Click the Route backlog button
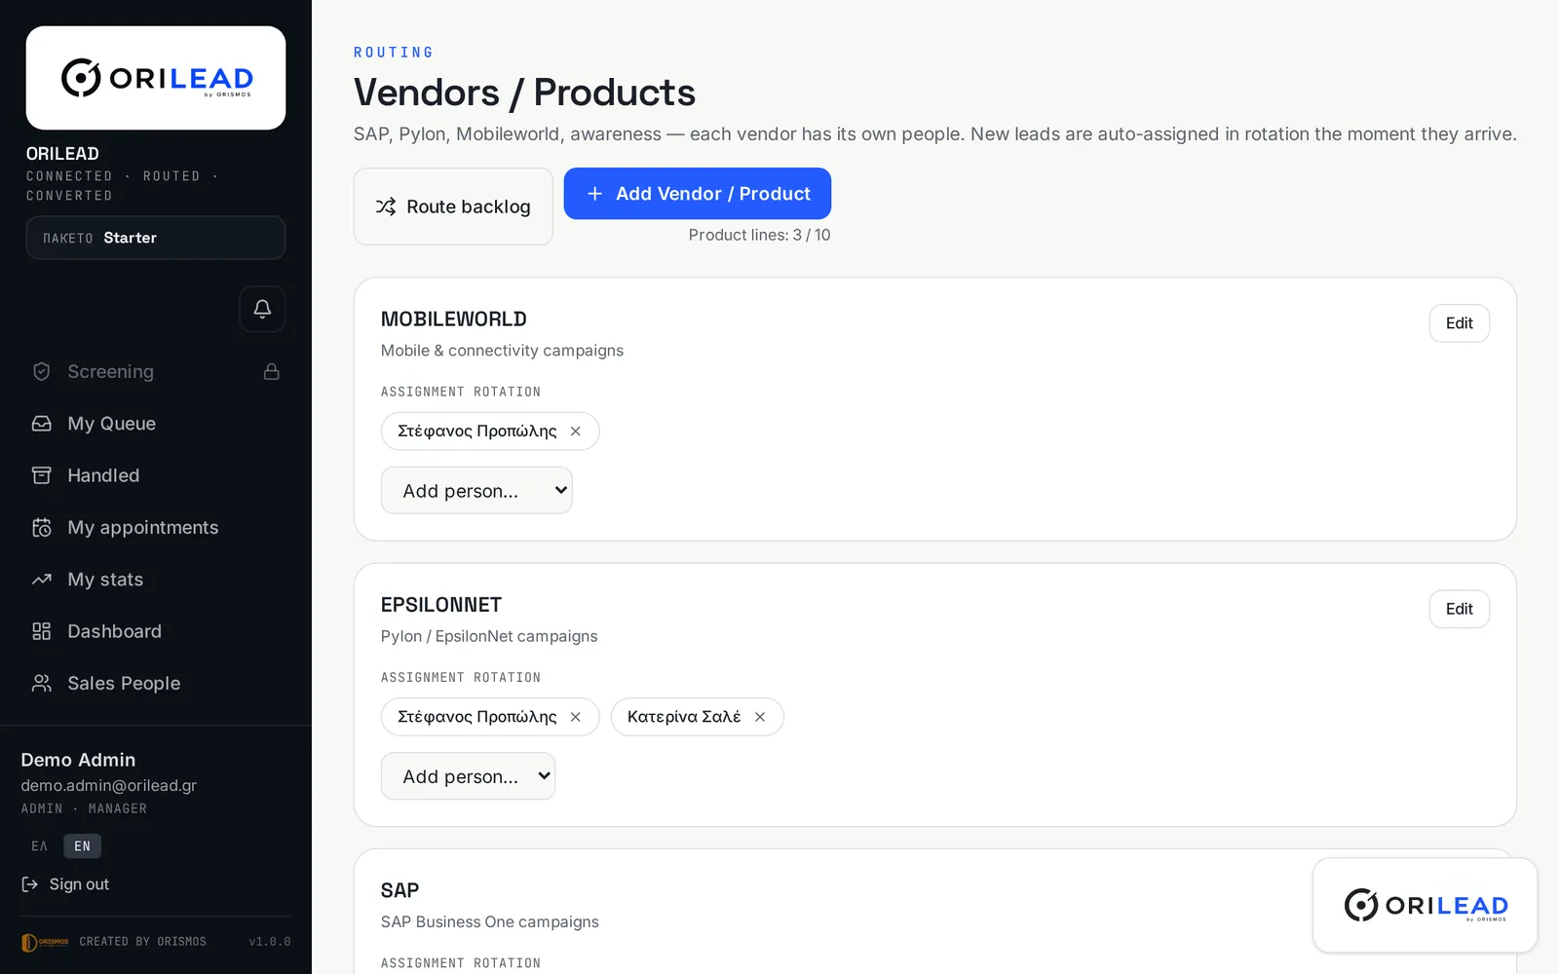1559x974 pixels. coord(453,206)
